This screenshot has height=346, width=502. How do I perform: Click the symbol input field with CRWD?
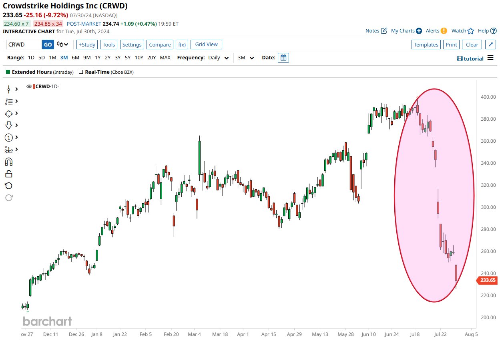click(24, 45)
